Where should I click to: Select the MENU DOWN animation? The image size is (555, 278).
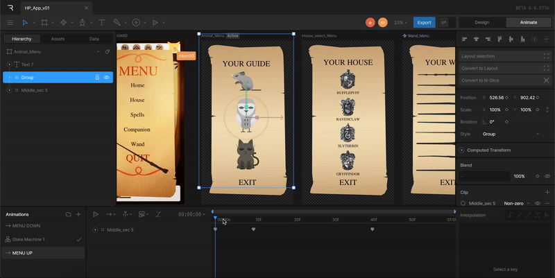[x=43, y=225]
